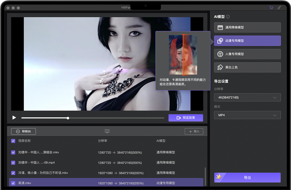Open the 4K(3840*2160) resolution dropdown
The image size is (291, 190).
coord(247,97)
